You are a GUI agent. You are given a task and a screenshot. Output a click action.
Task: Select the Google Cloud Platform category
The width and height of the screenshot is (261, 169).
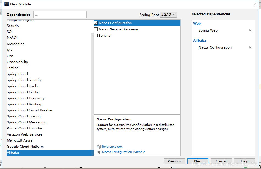[50, 147]
